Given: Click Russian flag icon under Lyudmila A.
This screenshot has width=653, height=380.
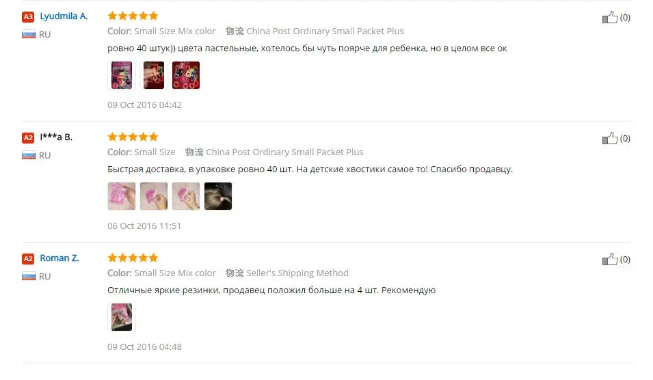Looking at the screenshot, I should tap(29, 35).
